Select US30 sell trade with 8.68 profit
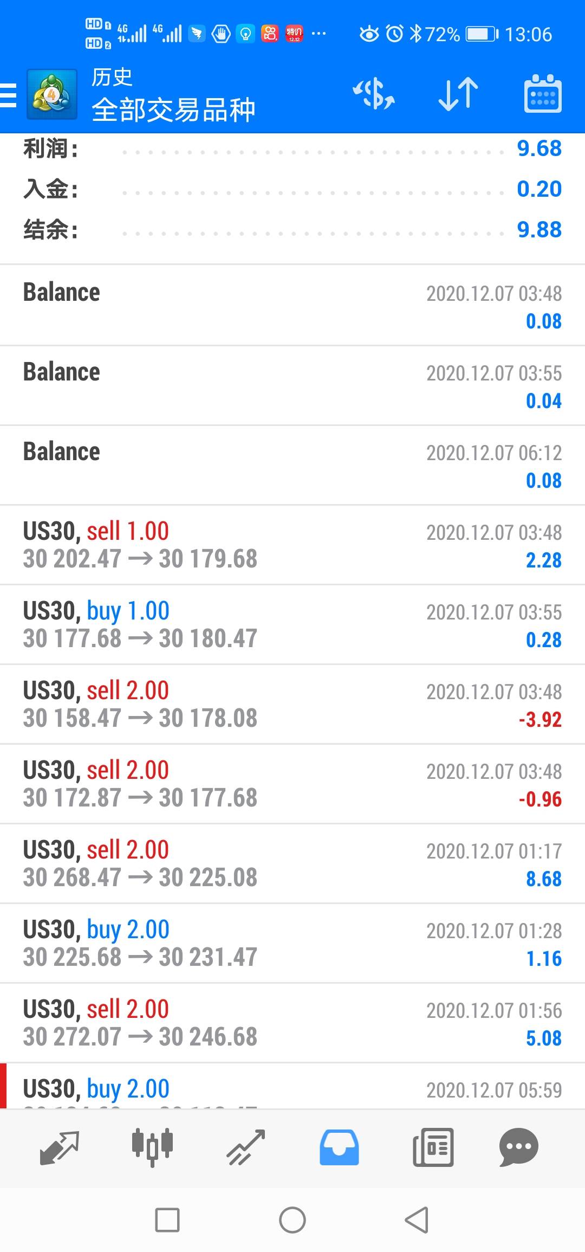 (292, 863)
